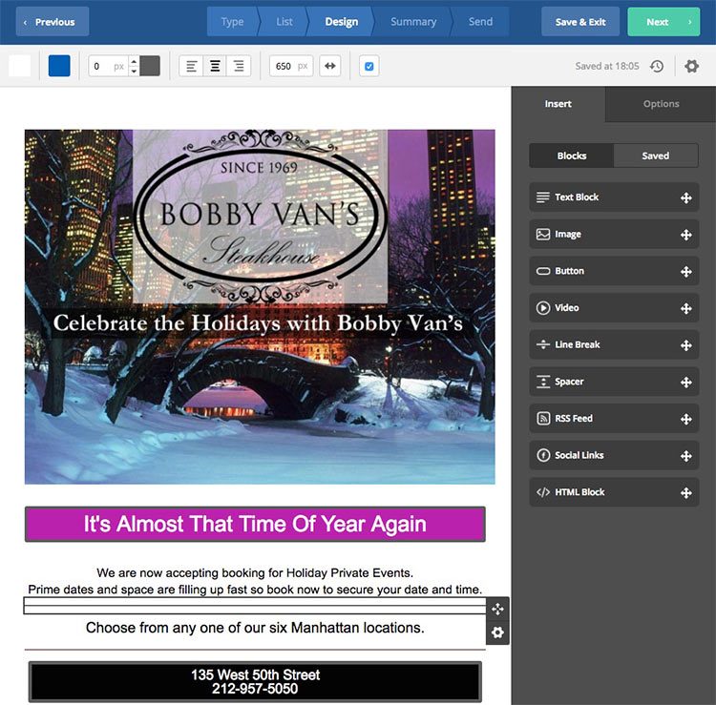Click the move handle for RSS Feed
This screenshot has height=705, width=716.
click(685, 419)
